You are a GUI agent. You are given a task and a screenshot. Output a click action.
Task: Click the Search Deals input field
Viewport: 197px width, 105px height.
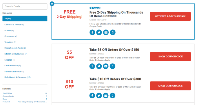click(x=25, y=6)
